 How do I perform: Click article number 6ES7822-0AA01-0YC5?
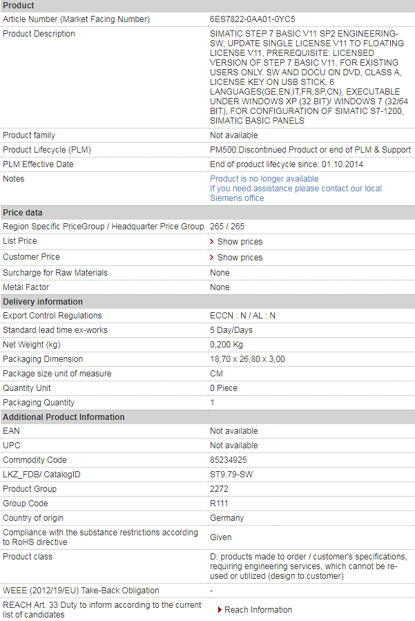click(x=252, y=19)
